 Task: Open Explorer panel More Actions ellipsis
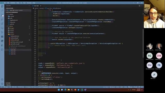(x=29, y=6)
